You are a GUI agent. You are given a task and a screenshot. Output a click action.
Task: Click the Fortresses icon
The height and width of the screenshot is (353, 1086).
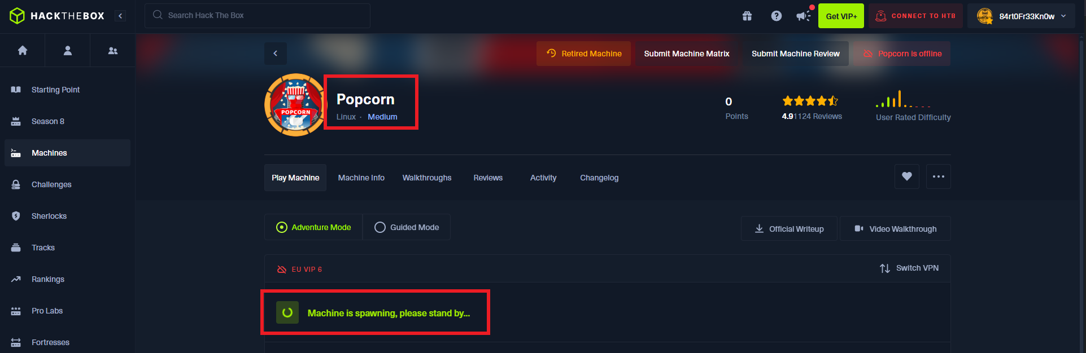pyautogui.click(x=16, y=342)
